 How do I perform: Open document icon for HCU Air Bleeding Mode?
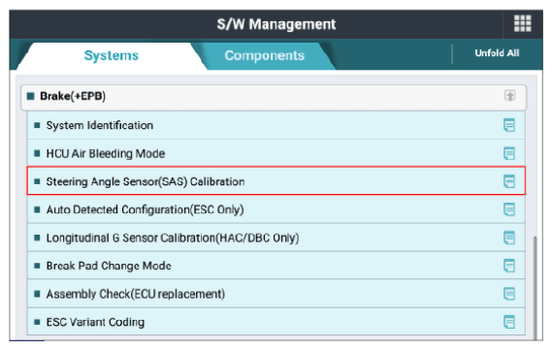coord(509,153)
